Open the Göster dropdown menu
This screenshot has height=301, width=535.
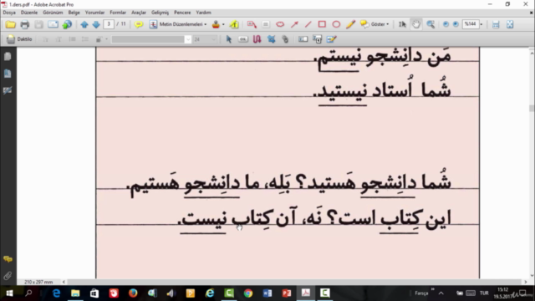click(374, 24)
